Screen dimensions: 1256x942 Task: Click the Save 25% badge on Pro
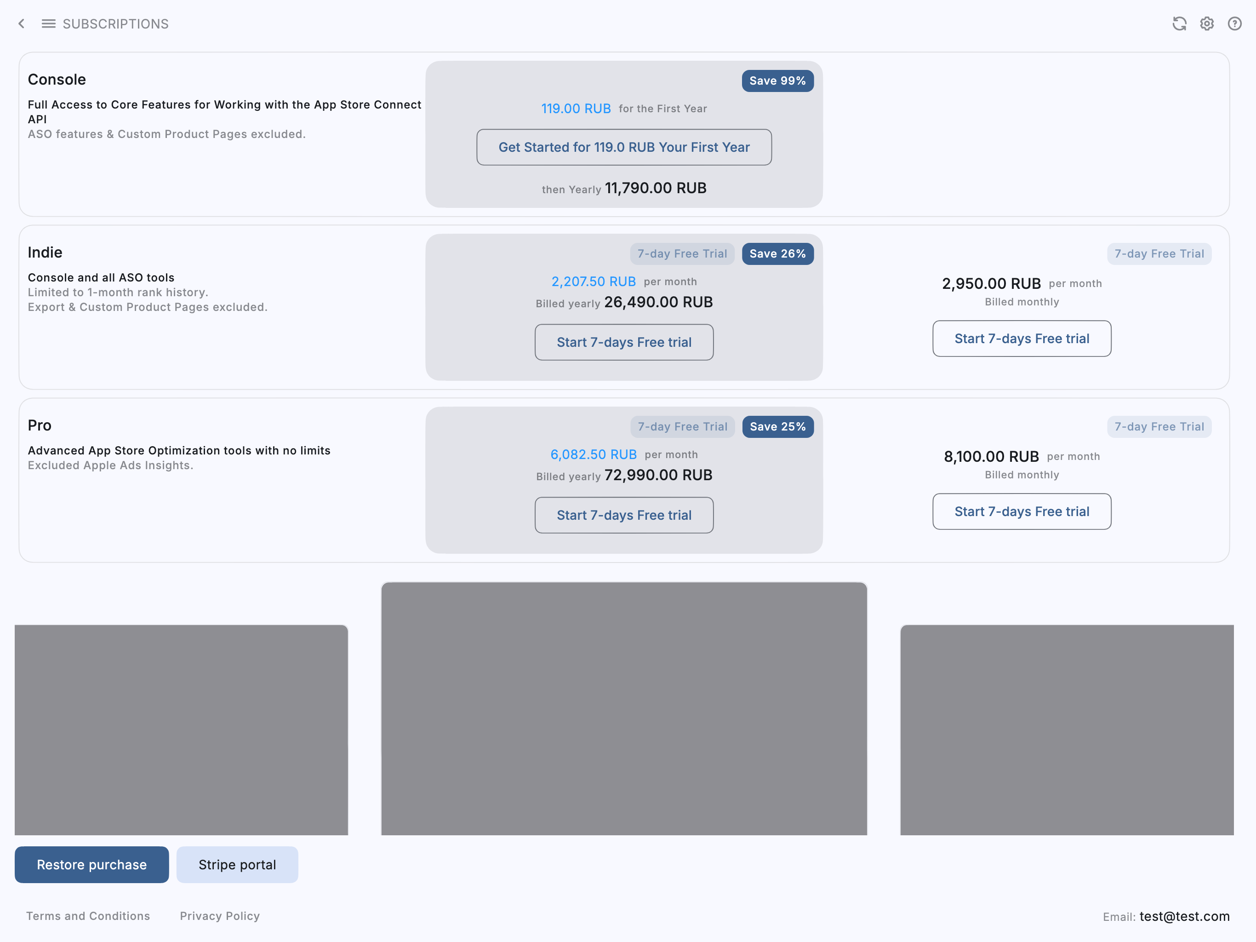pos(777,426)
